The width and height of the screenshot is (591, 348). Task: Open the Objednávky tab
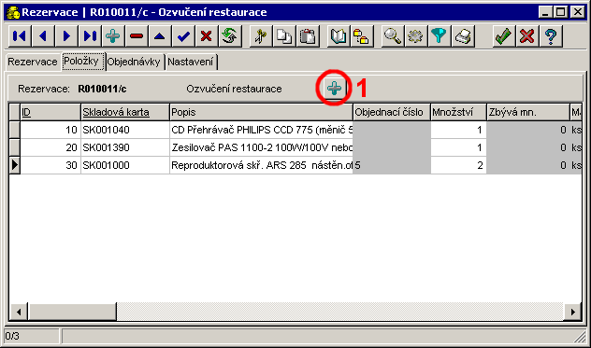click(x=134, y=62)
